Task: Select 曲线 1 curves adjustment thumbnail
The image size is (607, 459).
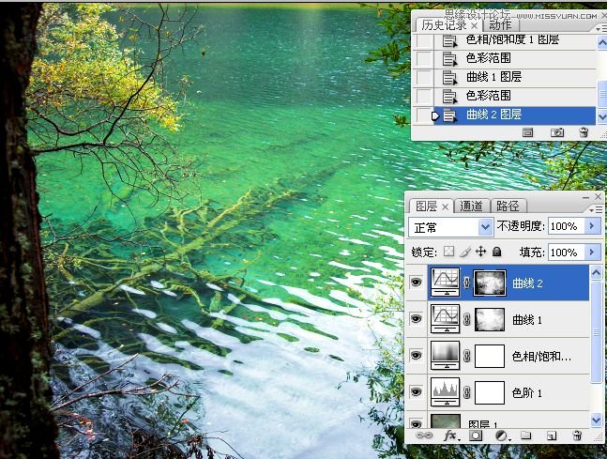Action: 446,319
